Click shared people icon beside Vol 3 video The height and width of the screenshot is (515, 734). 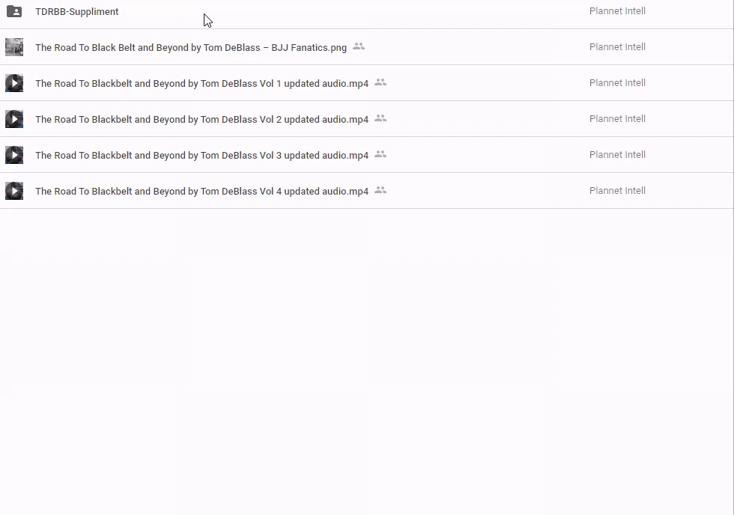[x=380, y=154]
